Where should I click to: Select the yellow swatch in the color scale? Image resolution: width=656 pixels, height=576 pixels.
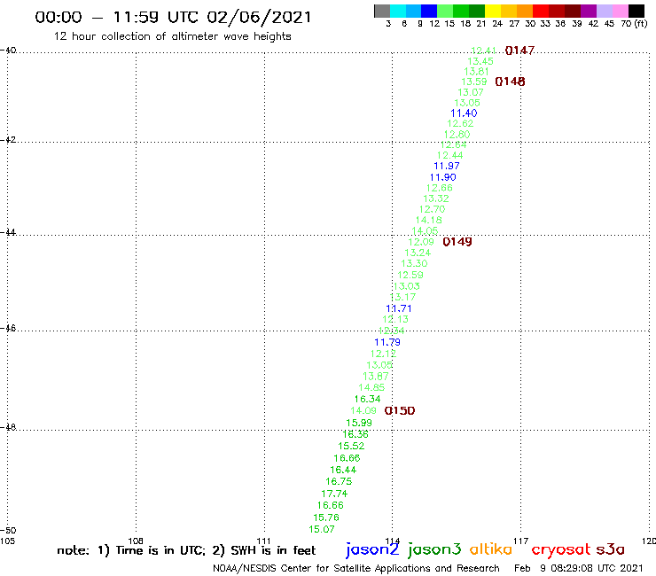(493, 11)
